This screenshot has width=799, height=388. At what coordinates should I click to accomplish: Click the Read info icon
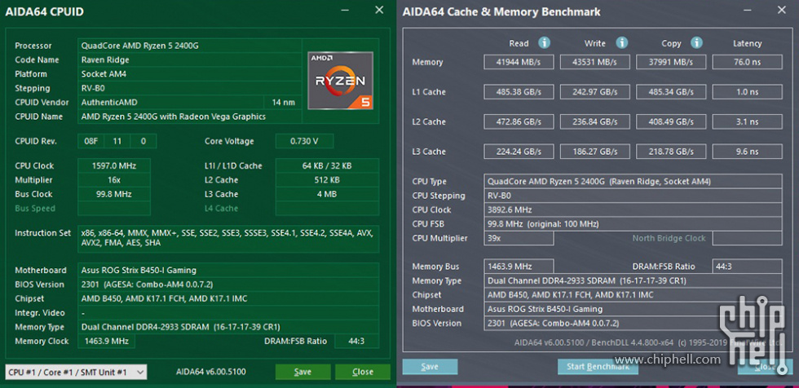pyautogui.click(x=545, y=42)
